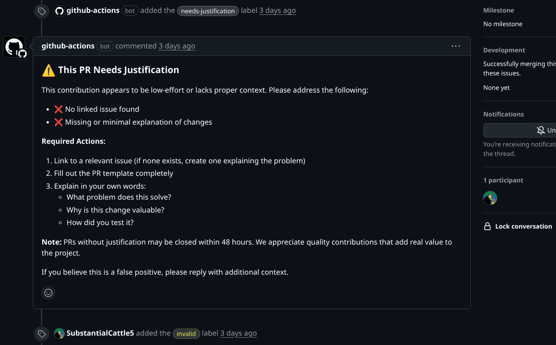
Task: Open the github-actions name on the comment header
Action: click(68, 46)
